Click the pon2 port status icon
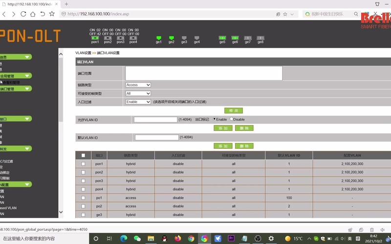Viewport: 391px width, 244px height. click(108, 38)
